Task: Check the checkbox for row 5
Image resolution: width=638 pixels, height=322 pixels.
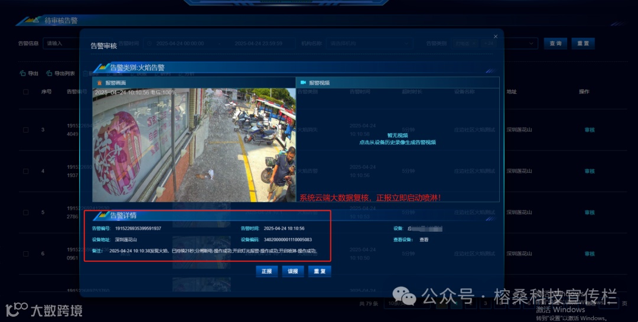Action: click(25, 213)
